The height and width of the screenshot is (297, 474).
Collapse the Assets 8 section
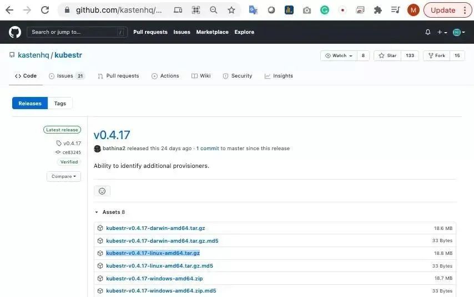(x=110, y=212)
